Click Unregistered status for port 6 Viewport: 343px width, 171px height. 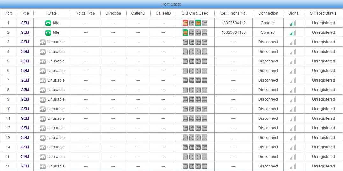pyautogui.click(x=323, y=71)
